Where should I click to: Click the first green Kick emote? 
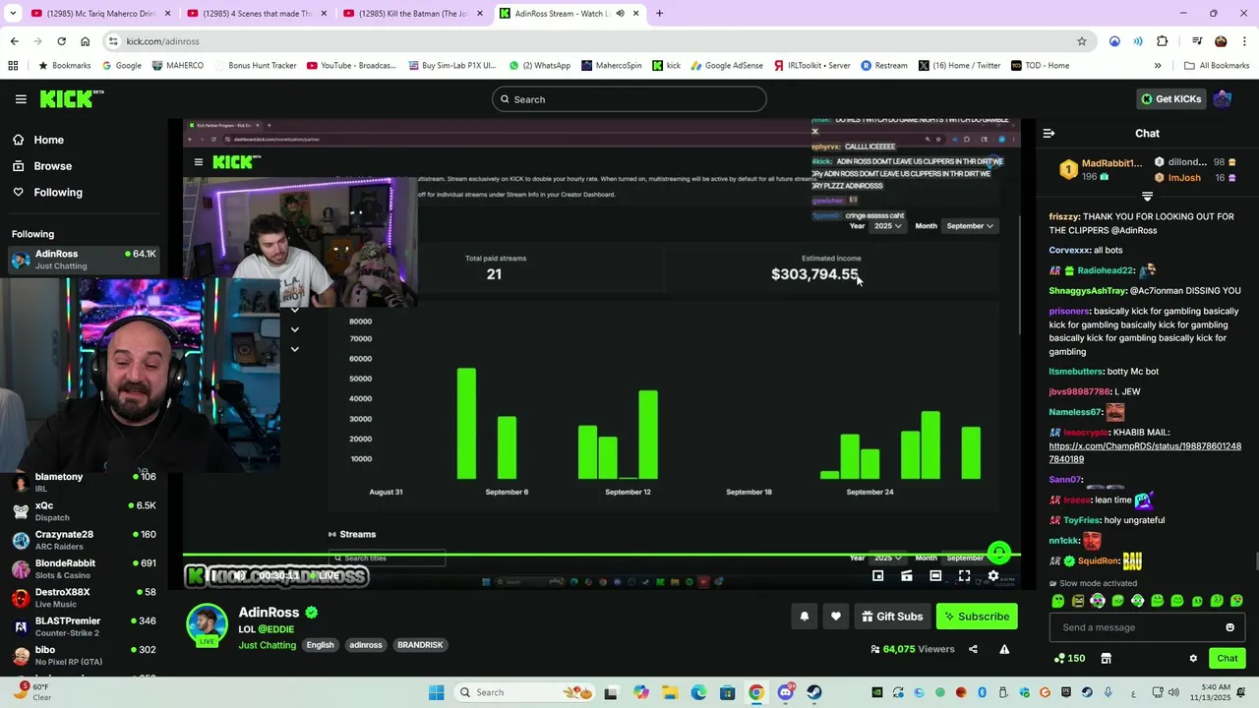1058,601
